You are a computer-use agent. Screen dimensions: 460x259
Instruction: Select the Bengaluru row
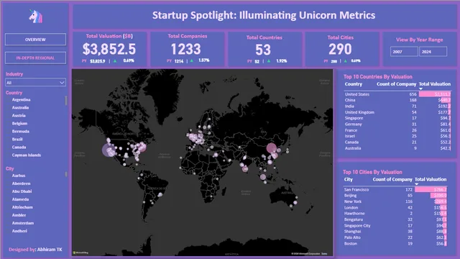coord(395,219)
